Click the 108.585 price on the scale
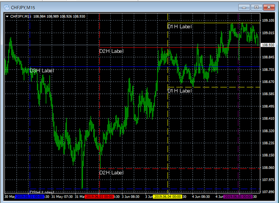Viewport: 279px width, 203px height. pos(268,94)
